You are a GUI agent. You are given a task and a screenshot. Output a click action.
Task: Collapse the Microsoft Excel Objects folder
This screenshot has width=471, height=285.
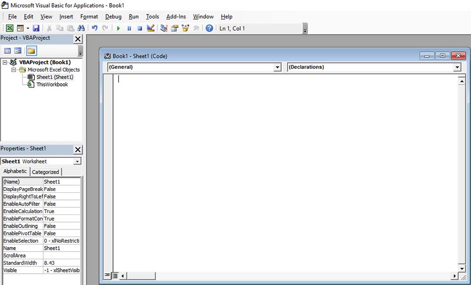point(14,70)
